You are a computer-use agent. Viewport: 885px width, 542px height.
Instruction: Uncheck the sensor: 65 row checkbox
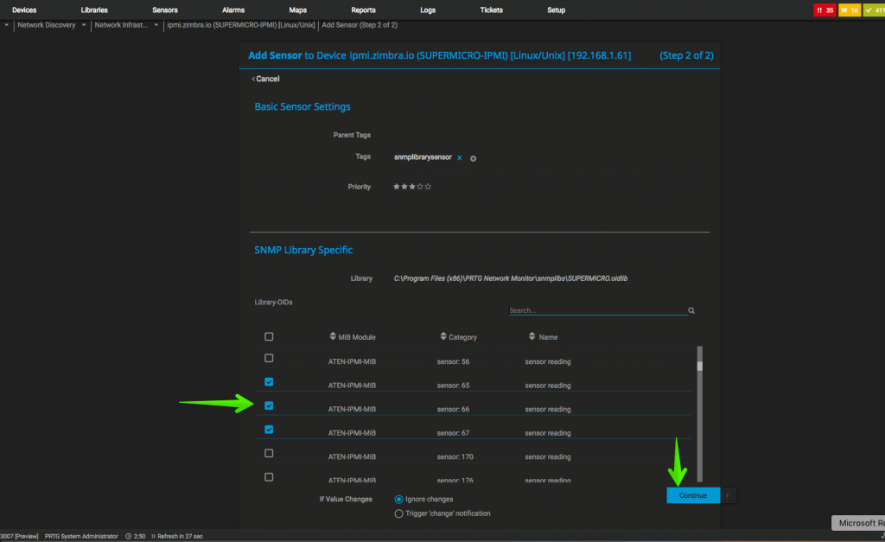coord(269,382)
